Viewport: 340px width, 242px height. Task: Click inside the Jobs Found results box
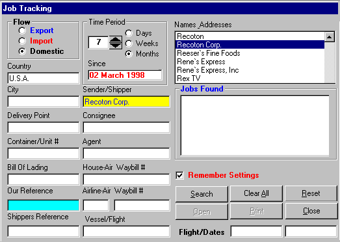[255, 126]
